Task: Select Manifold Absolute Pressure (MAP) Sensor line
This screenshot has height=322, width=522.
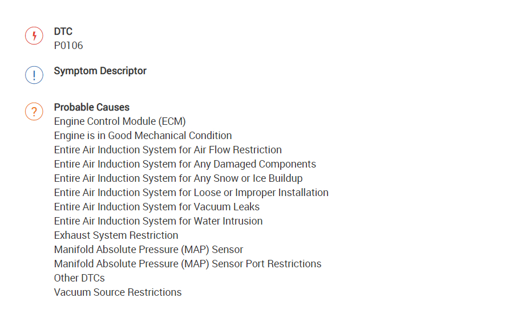Action: click(x=148, y=250)
